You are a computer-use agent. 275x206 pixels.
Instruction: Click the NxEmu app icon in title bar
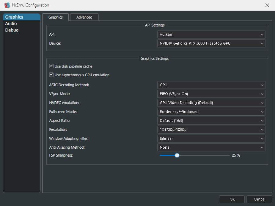tap(7, 5)
